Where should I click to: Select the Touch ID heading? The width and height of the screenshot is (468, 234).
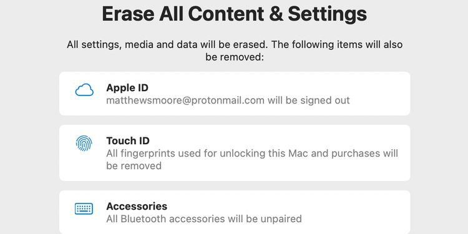click(x=128, y=140)
